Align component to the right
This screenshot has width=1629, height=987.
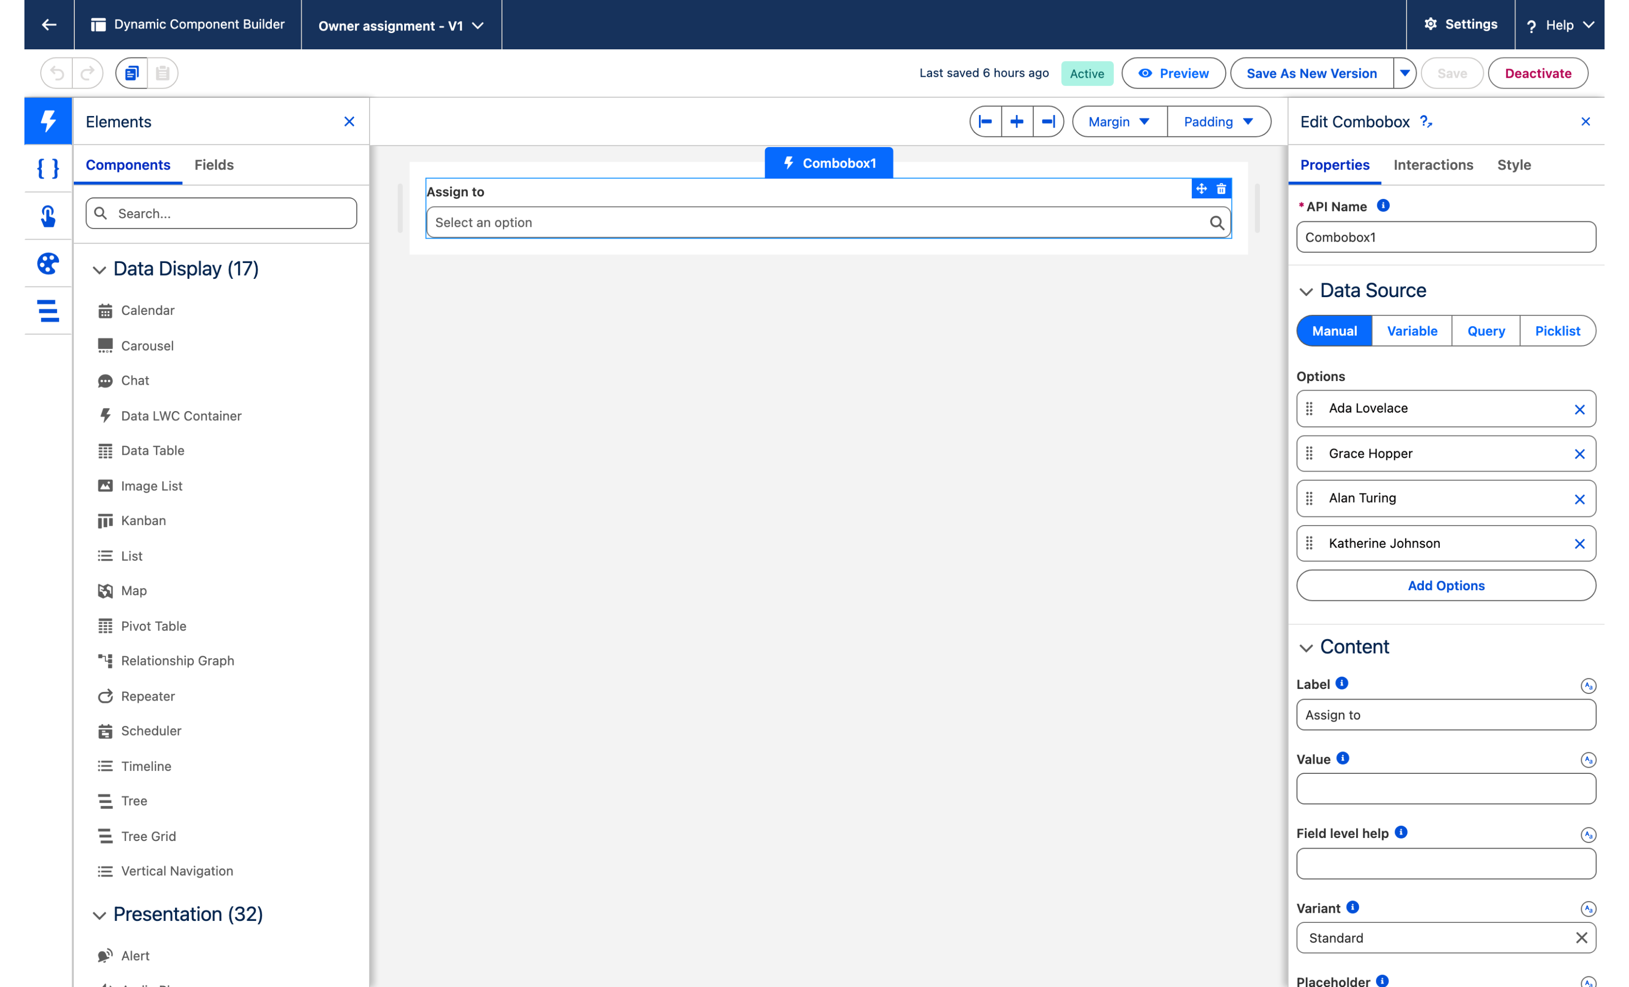(x=1049, y=122)
